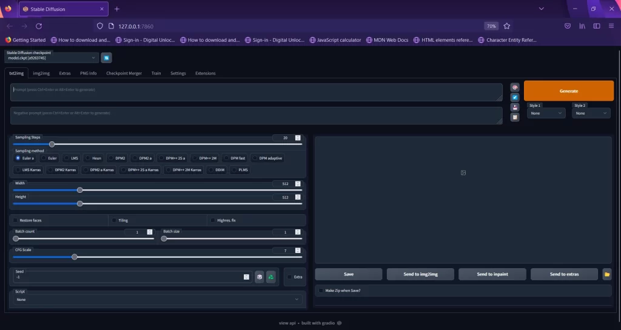Click the Width slider handle

(x=80, y=190)
